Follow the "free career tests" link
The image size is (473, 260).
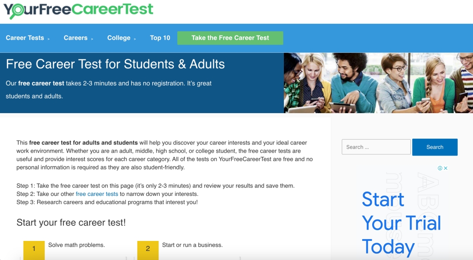pos(97,194)
